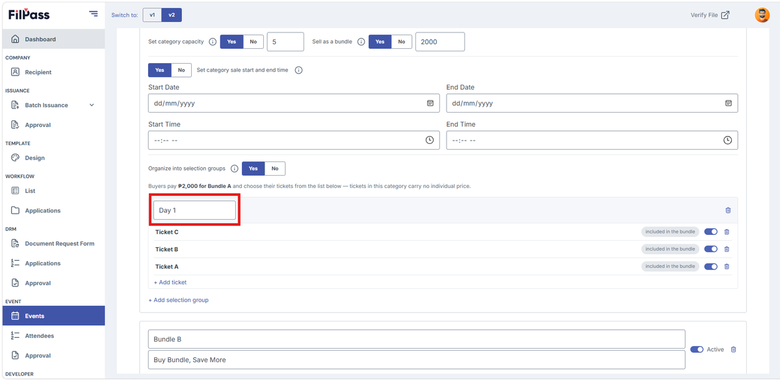This screenshot has height=380, width=780.
Task: Select the v2 version button
Action: pyautogui.click(x=171, y=14)
